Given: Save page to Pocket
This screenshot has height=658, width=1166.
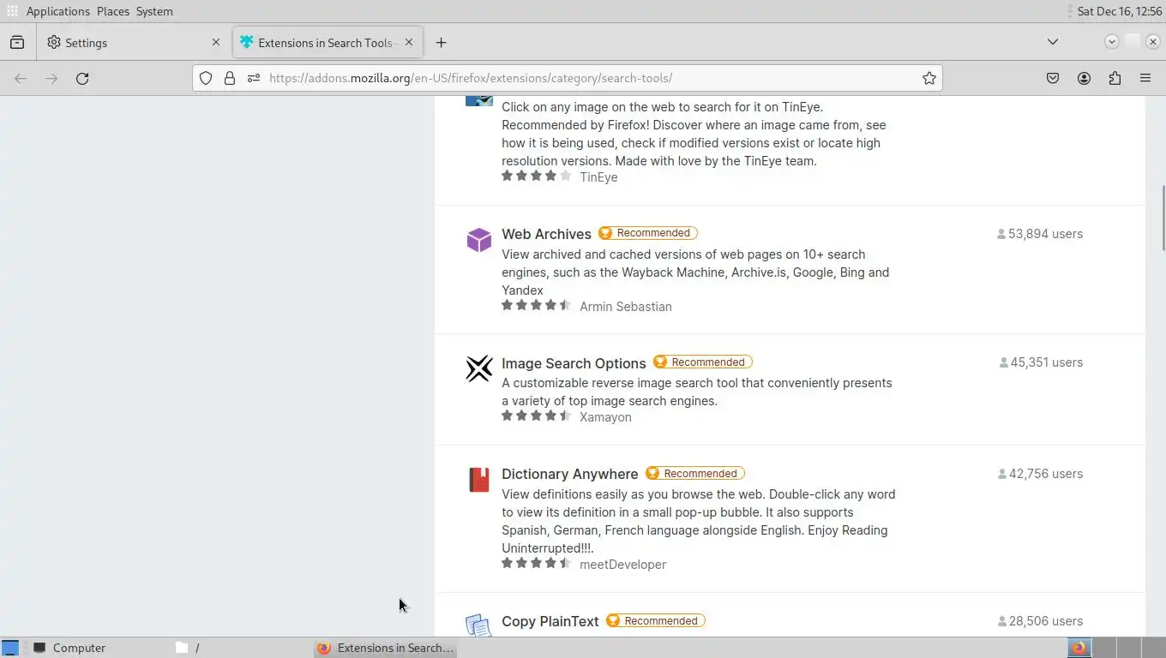Looking at the screenshot, I should (1053, 78).
